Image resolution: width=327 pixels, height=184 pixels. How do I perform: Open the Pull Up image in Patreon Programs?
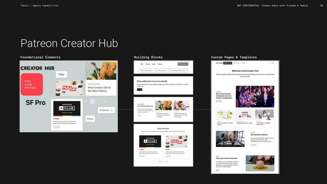click(176, 142)
